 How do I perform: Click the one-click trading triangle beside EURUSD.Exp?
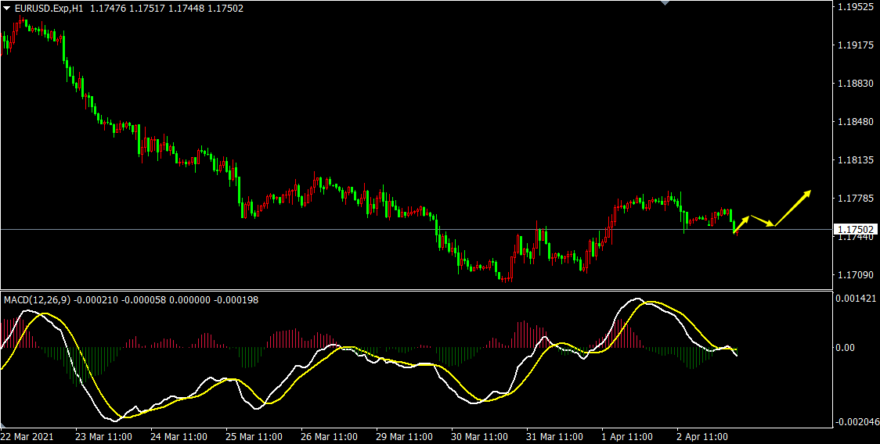(6, 8)
